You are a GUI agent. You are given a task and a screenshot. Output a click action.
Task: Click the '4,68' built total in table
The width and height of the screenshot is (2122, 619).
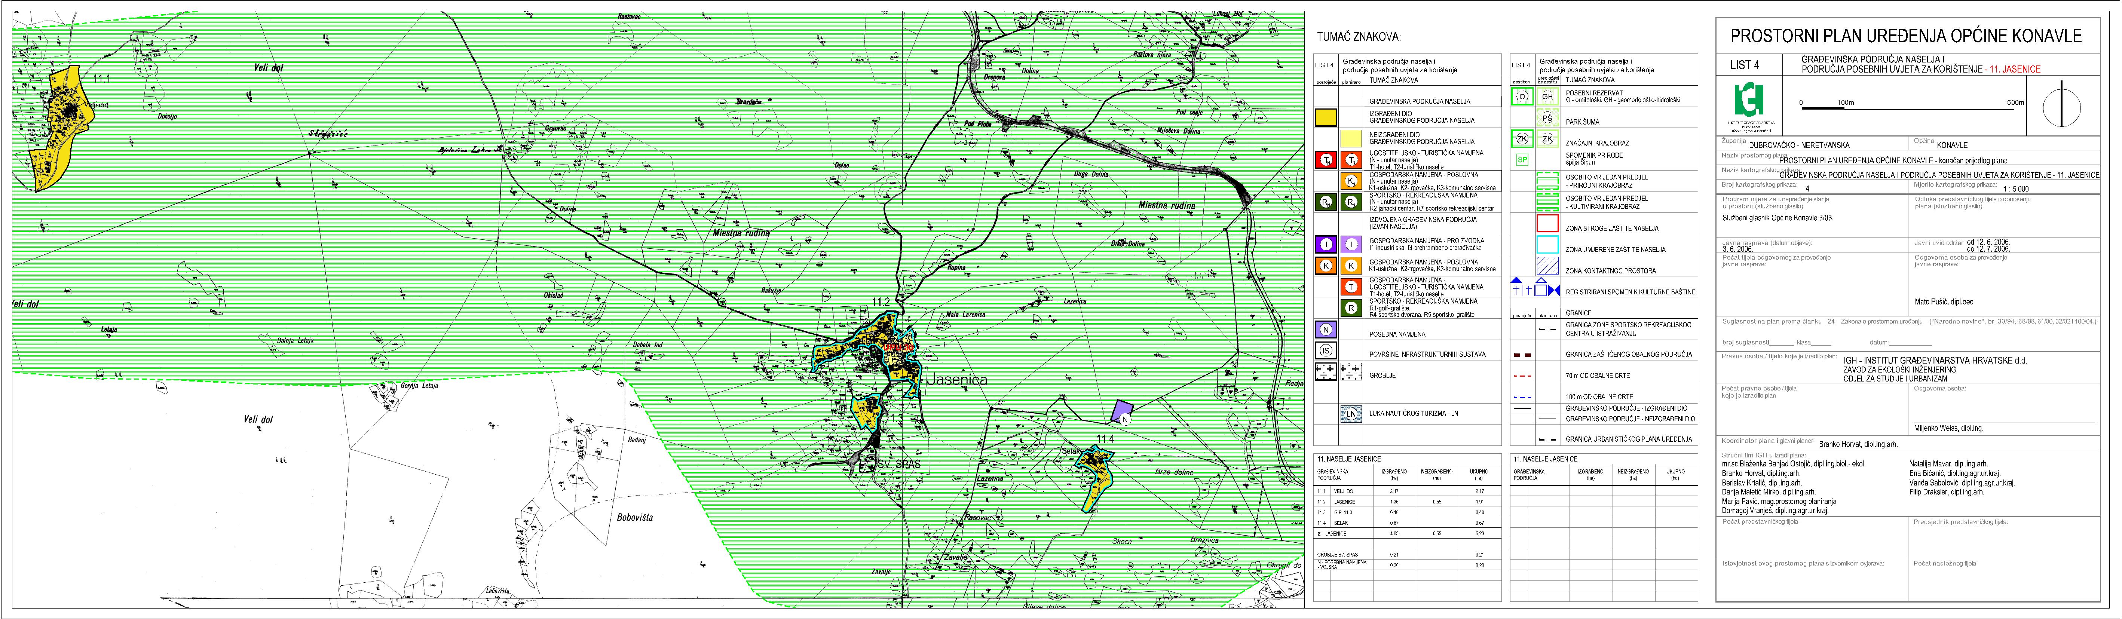(1394, 534)
